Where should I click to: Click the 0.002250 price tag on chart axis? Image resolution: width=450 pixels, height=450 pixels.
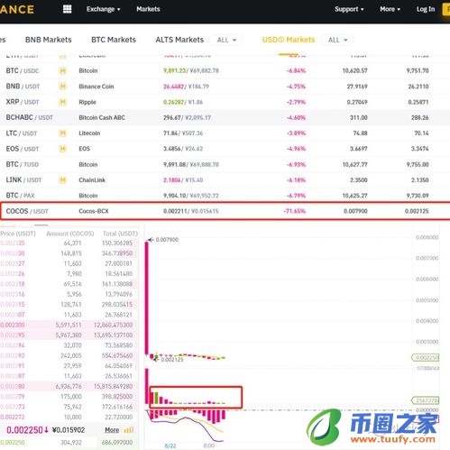[426, 357]
